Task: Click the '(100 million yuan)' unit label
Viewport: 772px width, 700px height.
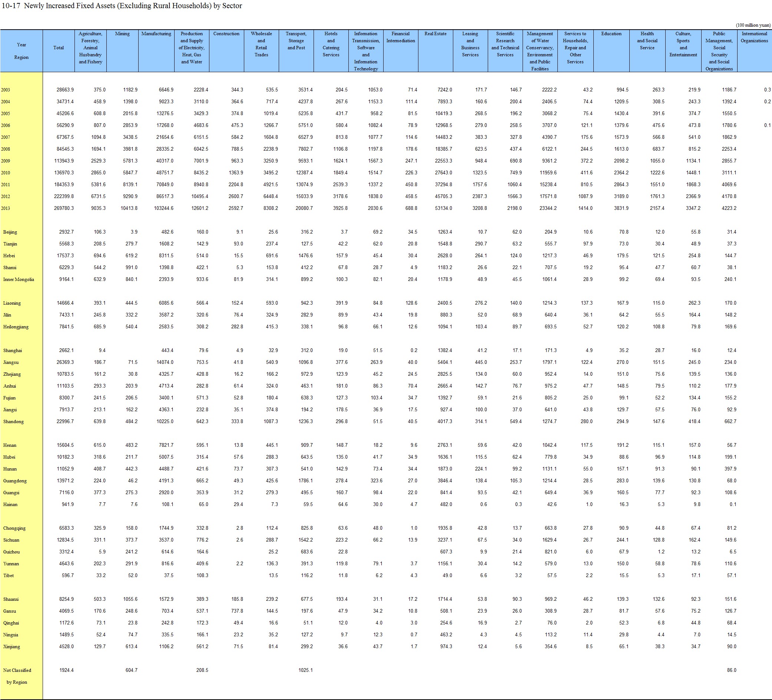Action: (753, 25)
